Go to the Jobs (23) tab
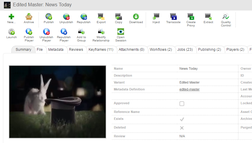Image resolution: width=252 pixels, height=143 pixels. pyautogui.click(x=185, y=50)
